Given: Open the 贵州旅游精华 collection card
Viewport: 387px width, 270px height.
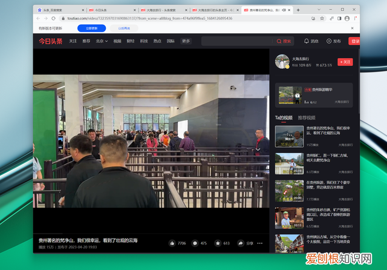Looking at the screenshot, I should point(314,95).
